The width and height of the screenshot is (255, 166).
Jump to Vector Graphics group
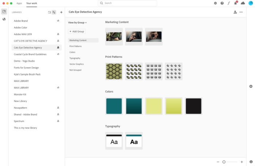point(76,64)
